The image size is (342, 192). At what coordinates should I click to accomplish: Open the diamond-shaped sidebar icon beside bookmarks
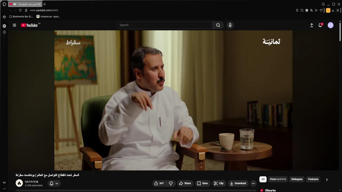click(4, 17)
